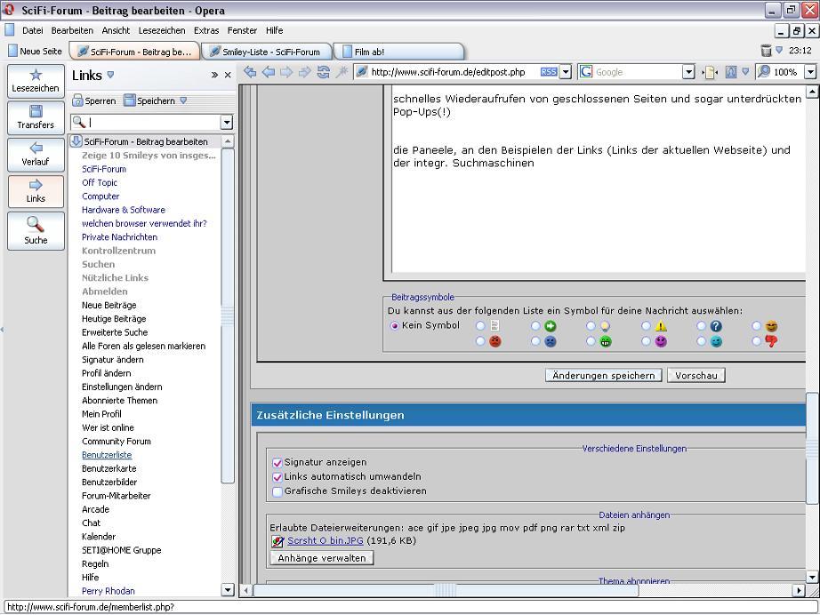Click the trash can closed-tabs icon
The height and width of the screenshot is (615, 820).
766,51
